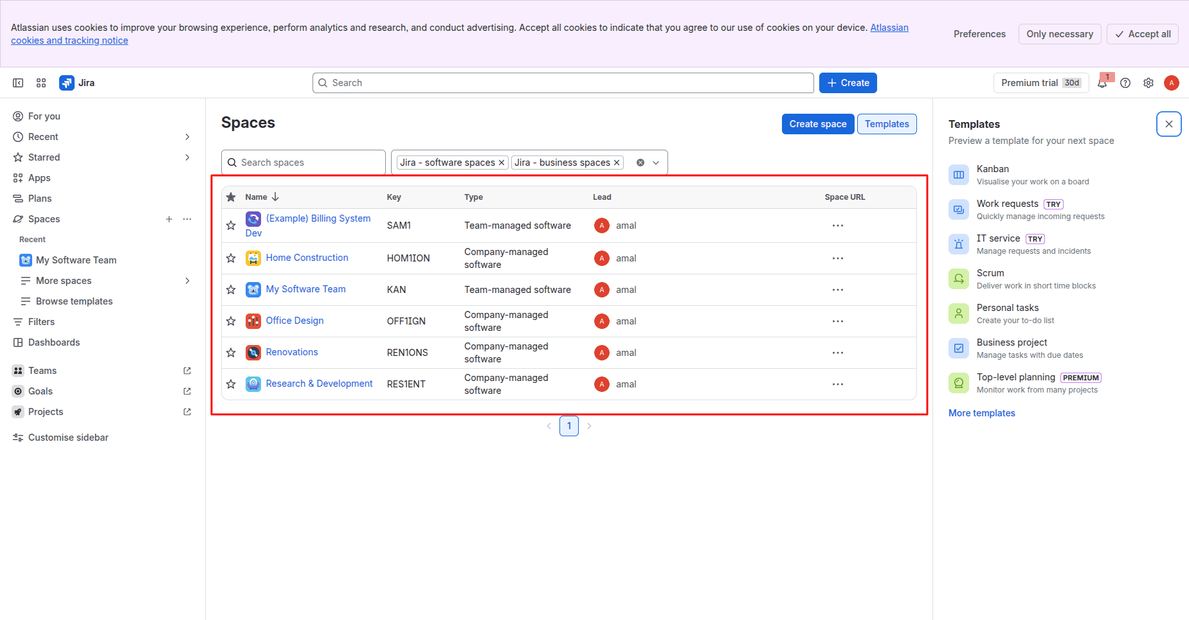Open more actions for Office Design row
The width and height of the screenshot is (1189, 620).
[x=838, y=321]
